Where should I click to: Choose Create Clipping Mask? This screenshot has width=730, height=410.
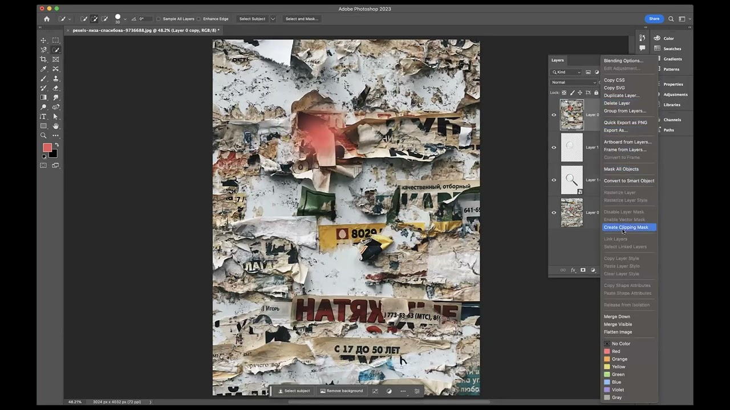(629, 227)
